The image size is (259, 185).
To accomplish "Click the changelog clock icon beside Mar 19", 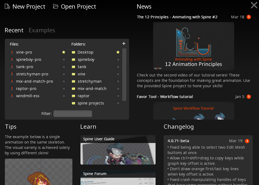I will 247,141.
